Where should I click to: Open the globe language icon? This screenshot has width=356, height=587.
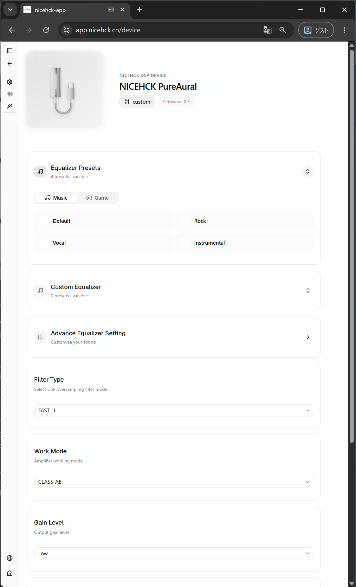(10, 558)
